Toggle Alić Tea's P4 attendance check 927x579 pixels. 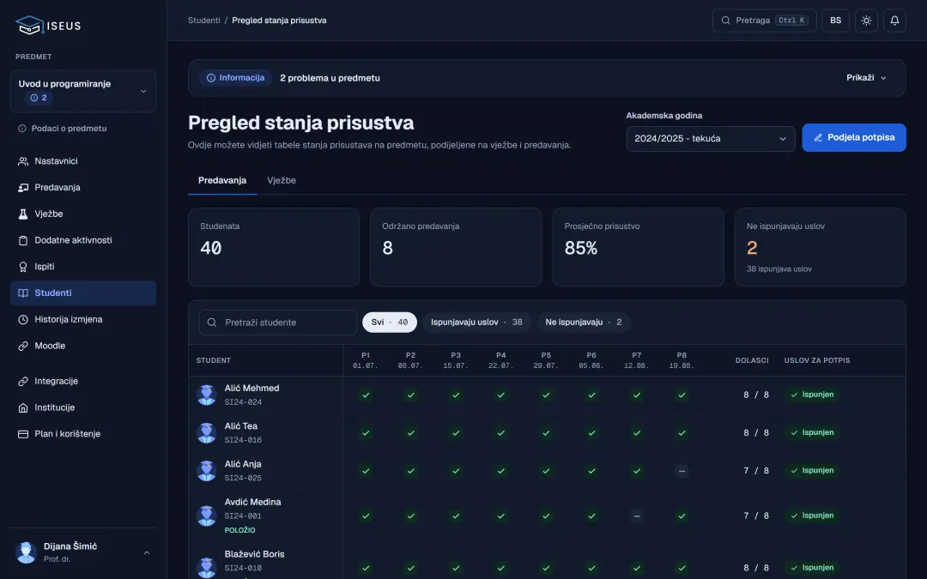(500, 433)
